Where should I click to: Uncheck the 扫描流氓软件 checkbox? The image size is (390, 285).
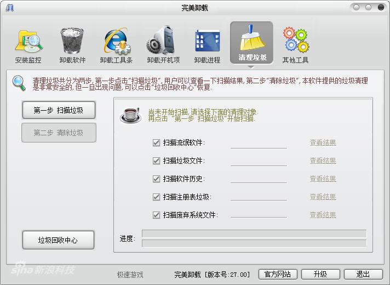157,143
